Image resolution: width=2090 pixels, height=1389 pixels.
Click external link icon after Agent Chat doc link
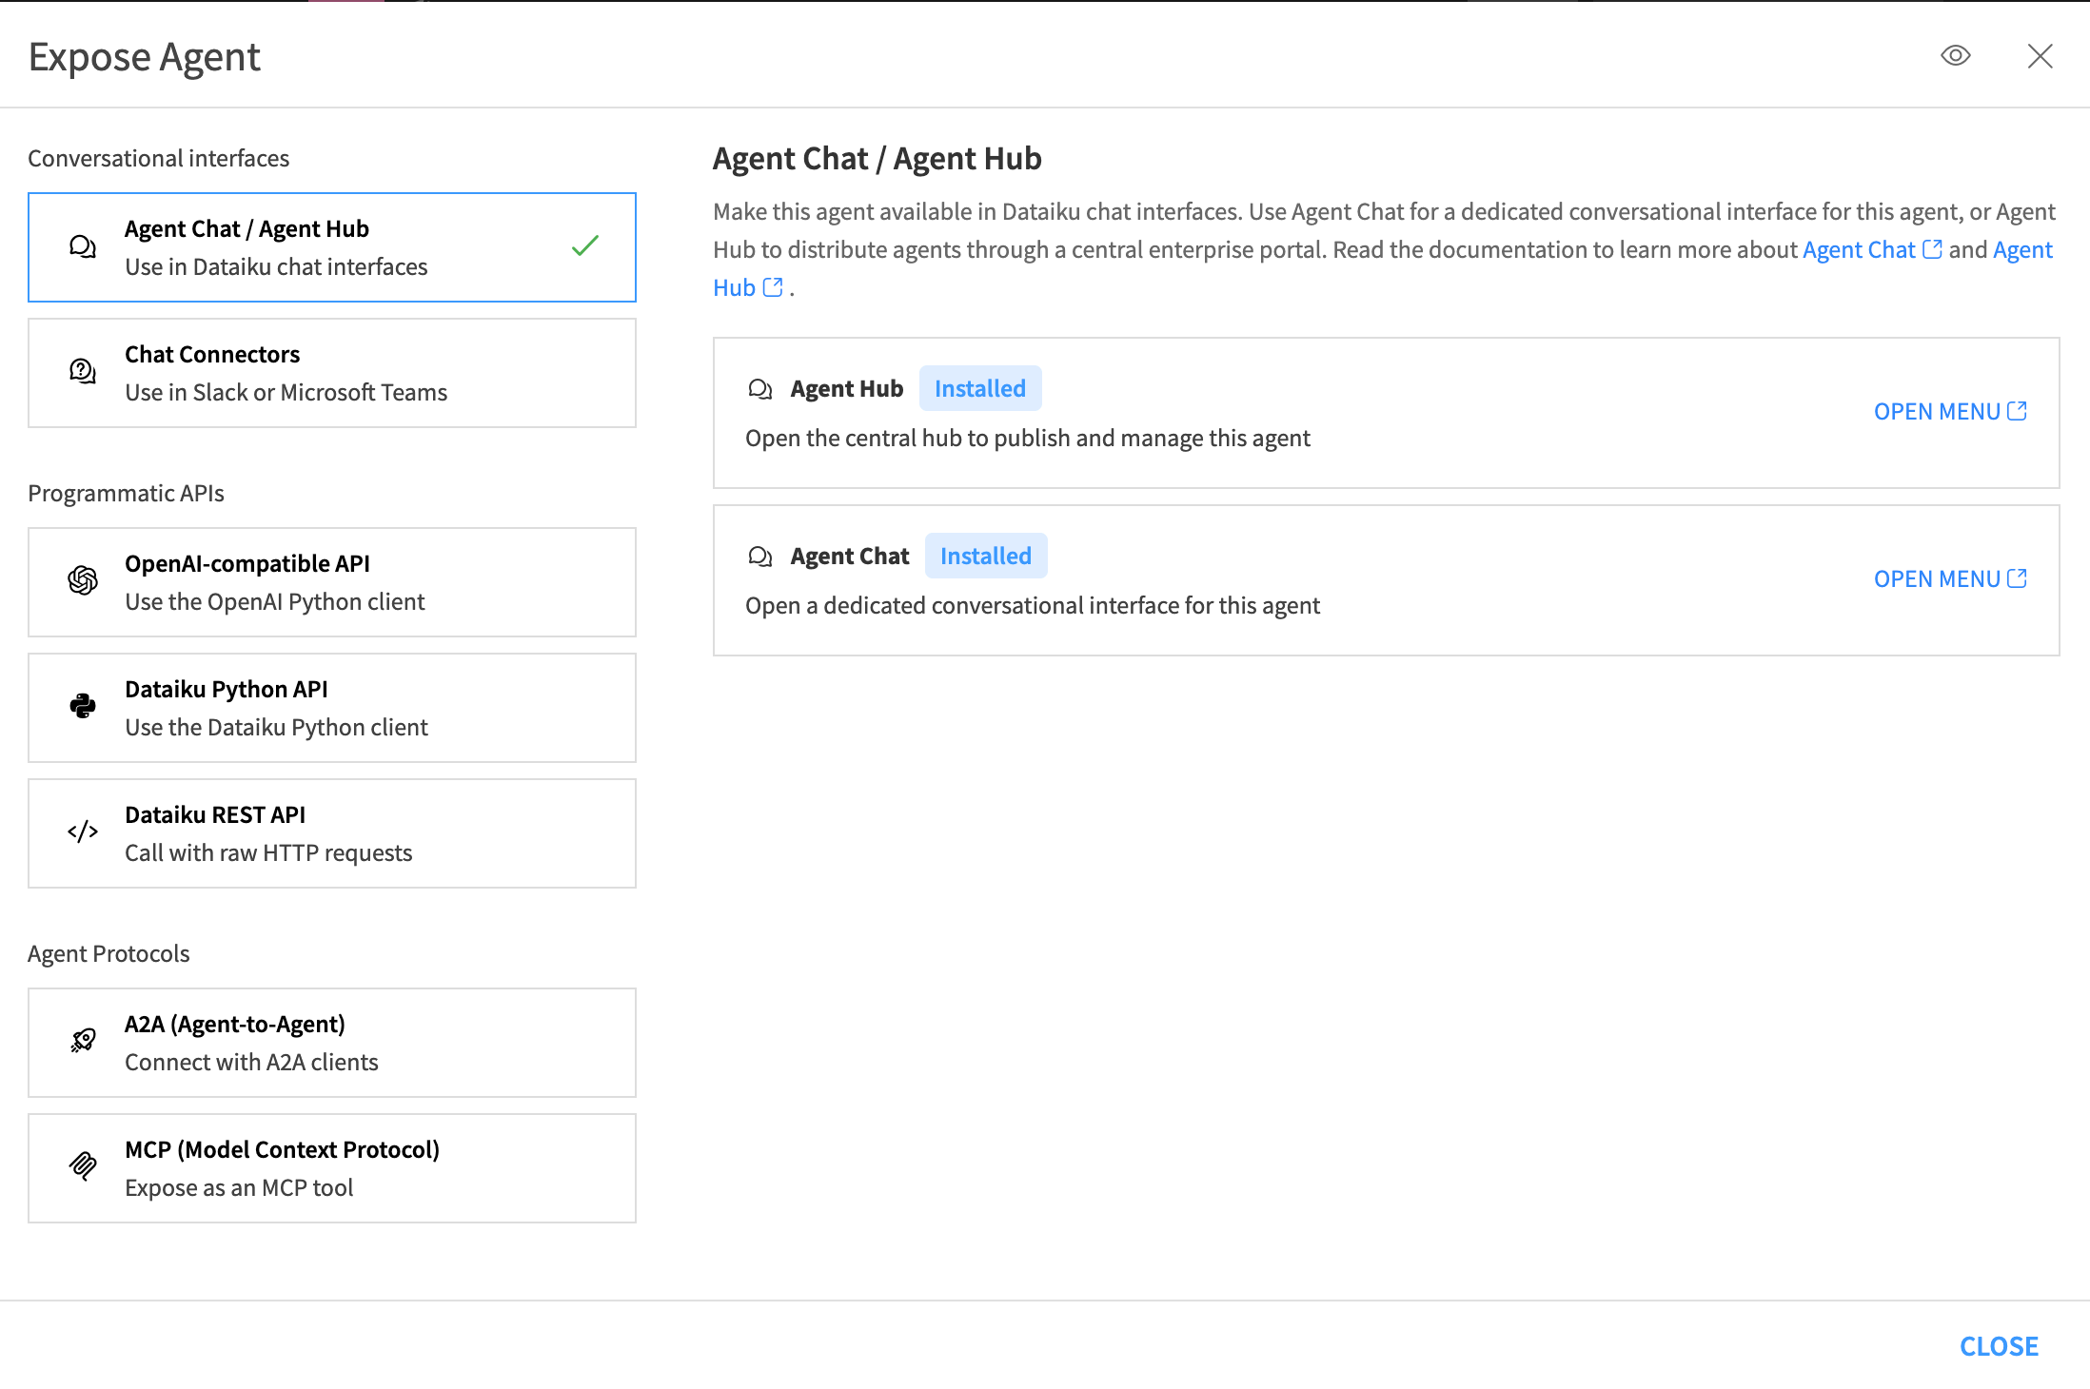point(1932,249)
